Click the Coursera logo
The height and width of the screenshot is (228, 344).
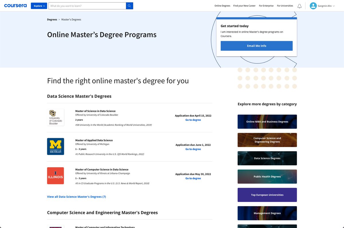(x=15, y=6)
